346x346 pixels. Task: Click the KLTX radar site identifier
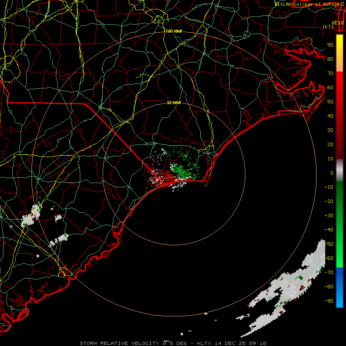[204, 343]
